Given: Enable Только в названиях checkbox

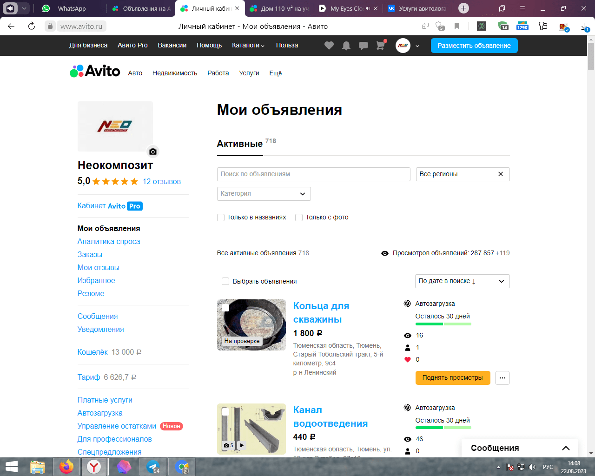Looking at the screenshot, I should (221, 217).
